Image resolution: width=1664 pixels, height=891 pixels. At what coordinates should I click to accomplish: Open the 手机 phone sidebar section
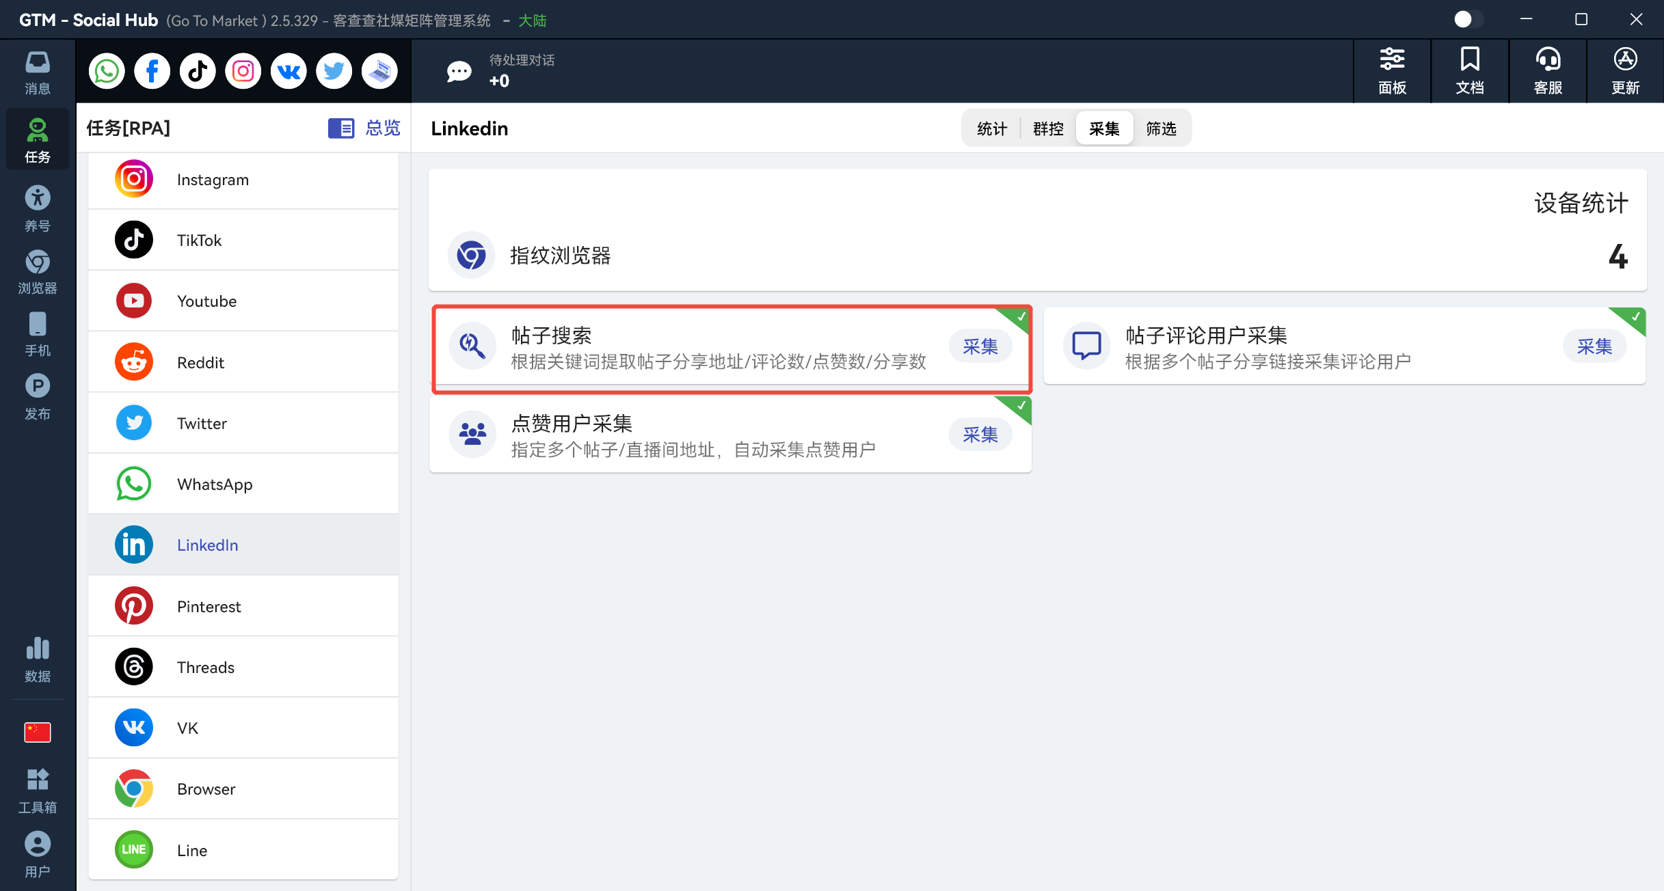pyautogui.click(x=38, y=334)
